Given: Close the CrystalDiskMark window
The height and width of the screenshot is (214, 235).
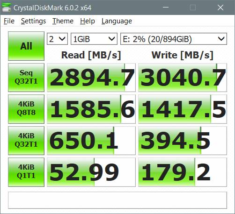Looking at the screenshot, I should click(220, 7).
